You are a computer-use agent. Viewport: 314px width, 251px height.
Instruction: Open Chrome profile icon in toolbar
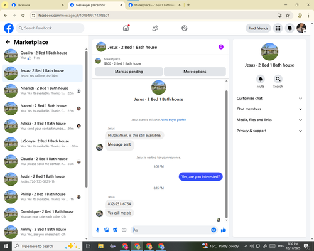coord(300,16)
